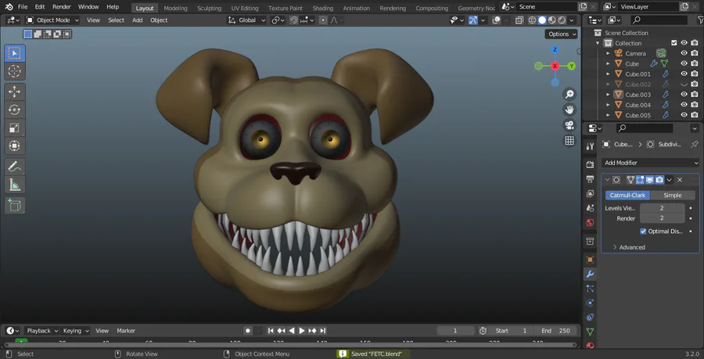
Task: Hide Cube.003 in viewport with eye icon
Action: point(684,95)
